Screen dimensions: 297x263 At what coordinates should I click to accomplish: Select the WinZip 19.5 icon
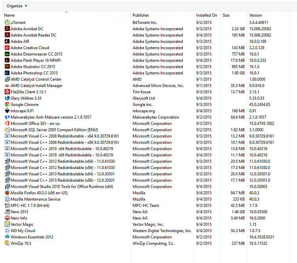pyautogui.click(x=7, y=243)
